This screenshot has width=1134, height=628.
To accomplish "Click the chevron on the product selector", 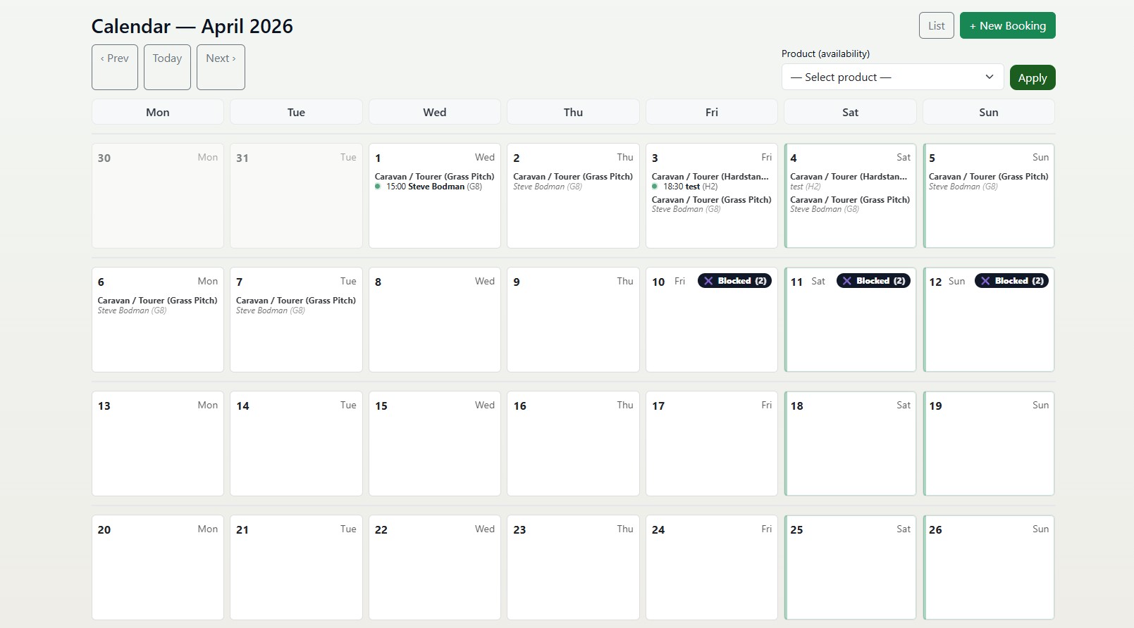I will (x=990, y=77).
